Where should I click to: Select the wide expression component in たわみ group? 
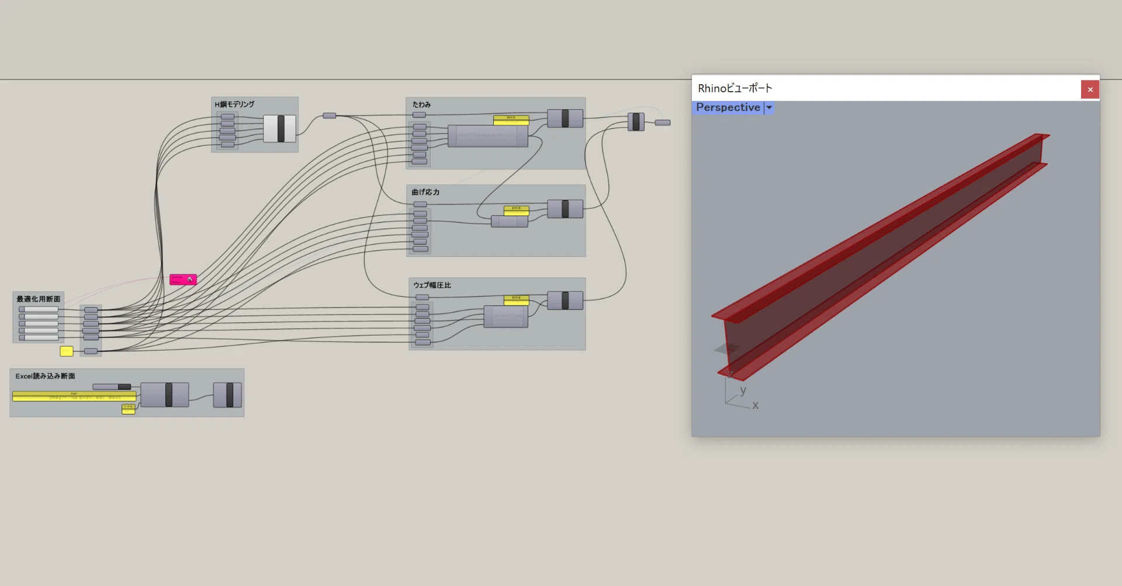[x=488, y=136]
